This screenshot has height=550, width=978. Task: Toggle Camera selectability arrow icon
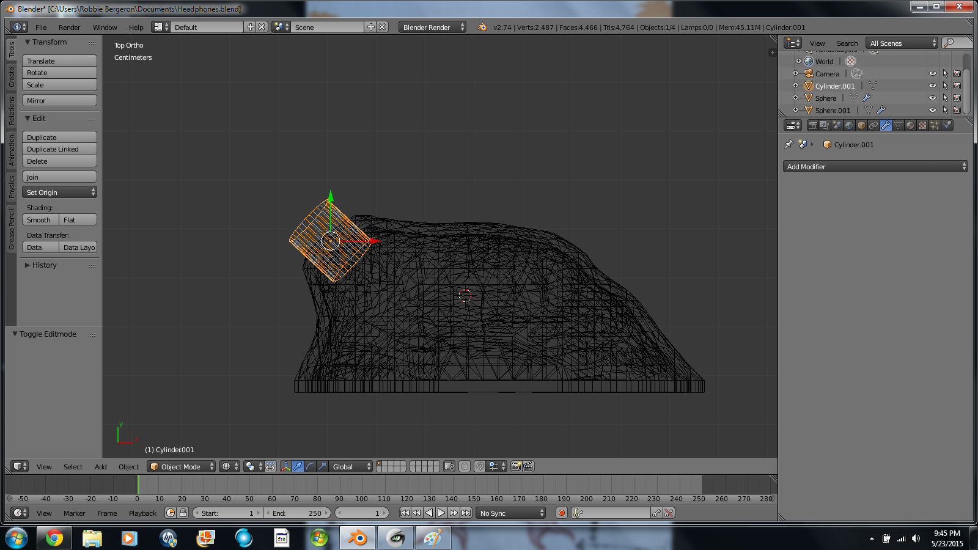pyautogui.click(x=945, y=73)
